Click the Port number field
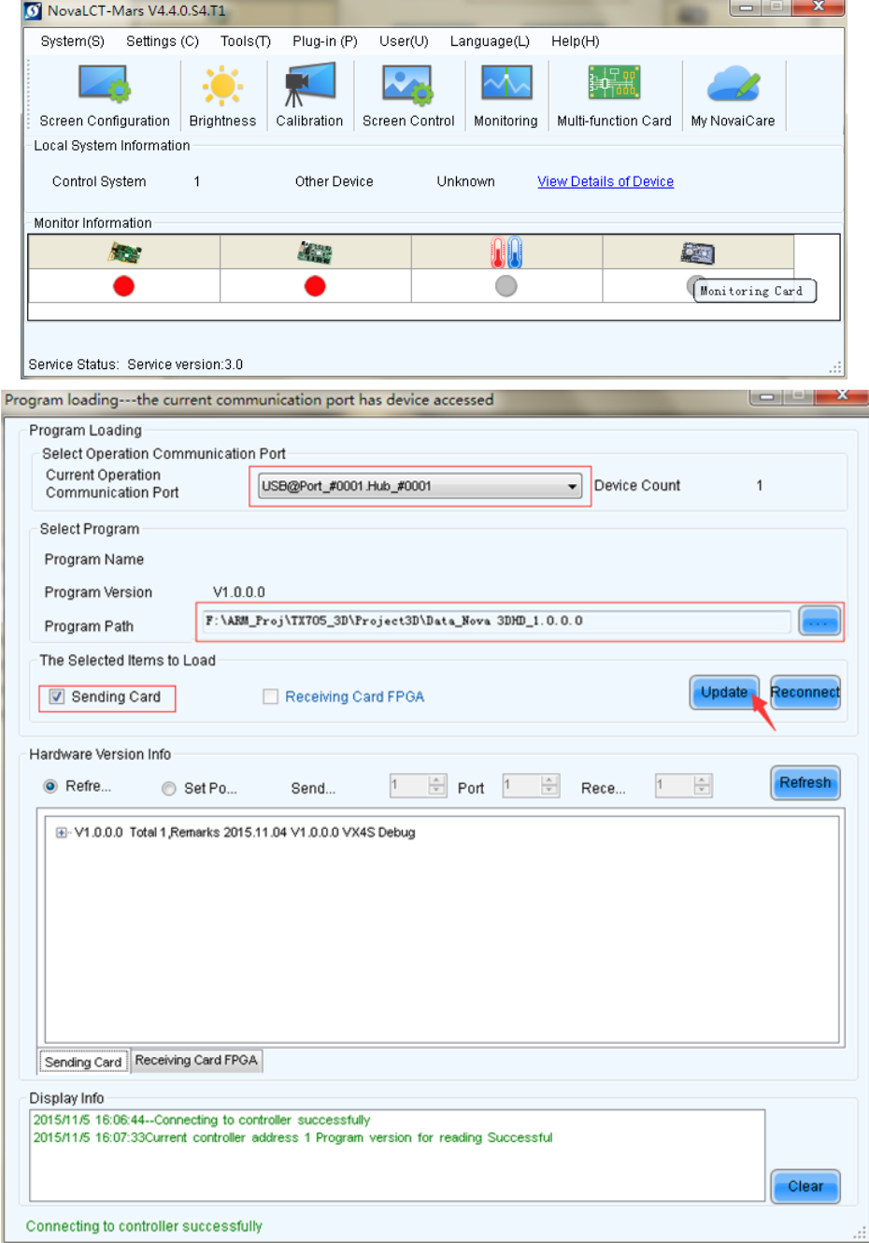 tap(522, 786)
